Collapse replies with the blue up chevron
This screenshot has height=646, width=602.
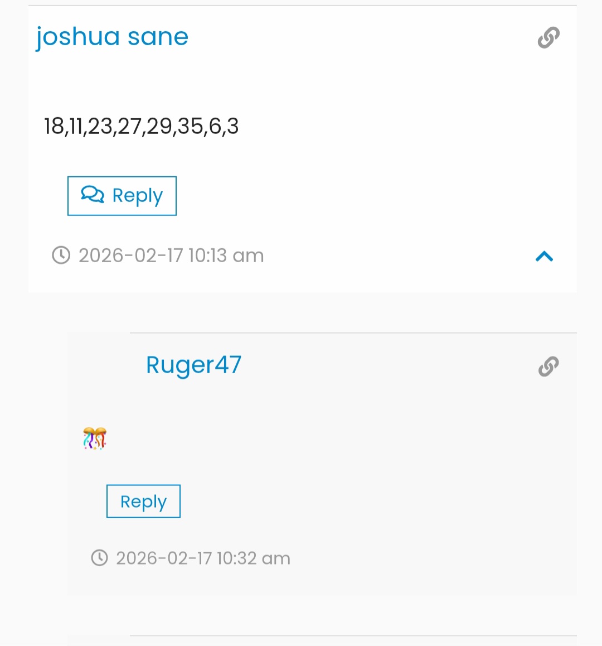coord(544,256)
